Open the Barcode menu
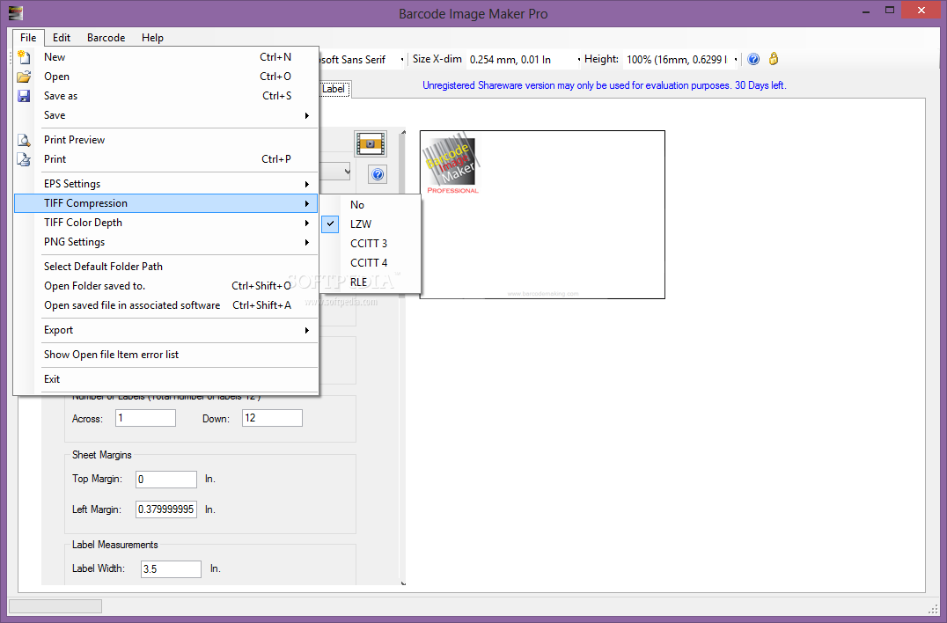947x623 pixels. pyautogui.click(x=106, y=38)
